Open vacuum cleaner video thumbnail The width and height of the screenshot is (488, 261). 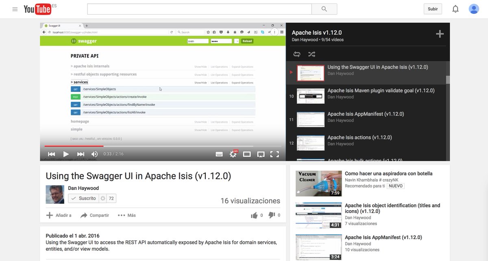coord(318,183)
